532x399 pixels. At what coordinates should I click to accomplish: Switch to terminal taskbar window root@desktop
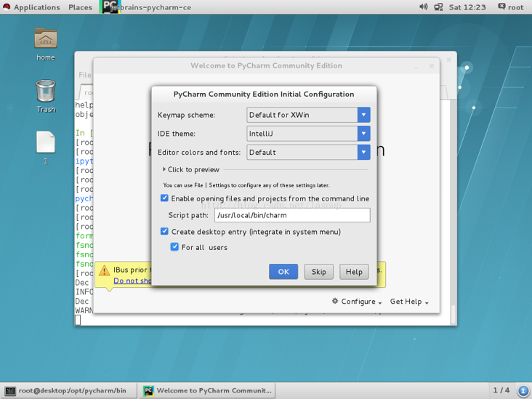pyautogui.click(x=69, y=390)
